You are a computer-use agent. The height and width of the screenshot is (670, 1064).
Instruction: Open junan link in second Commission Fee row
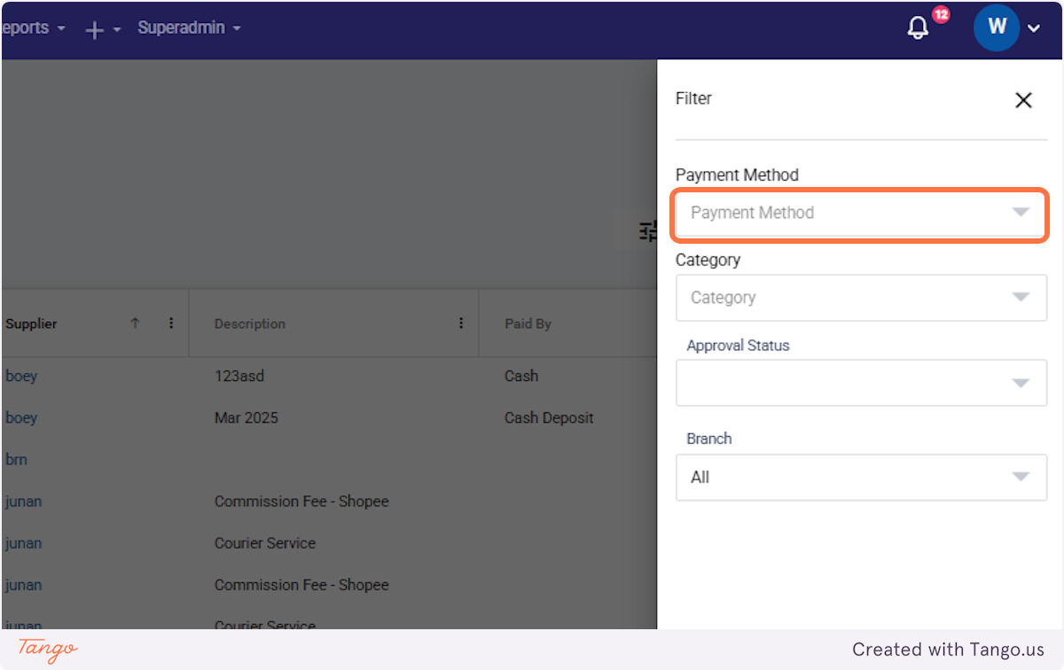coord(23,584)
